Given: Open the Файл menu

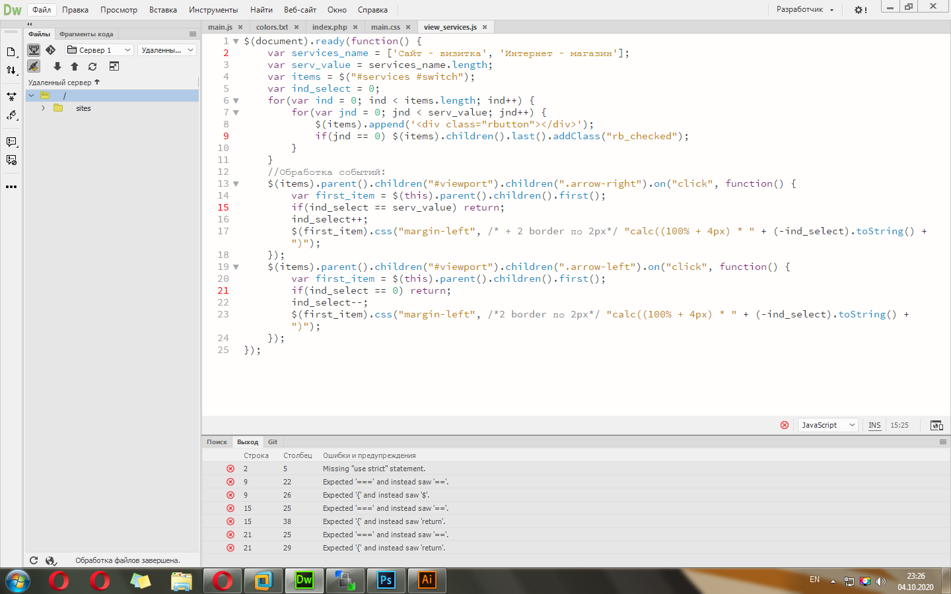Looking at the screenshot, I should pyautogui.click(x=42, y=10).
